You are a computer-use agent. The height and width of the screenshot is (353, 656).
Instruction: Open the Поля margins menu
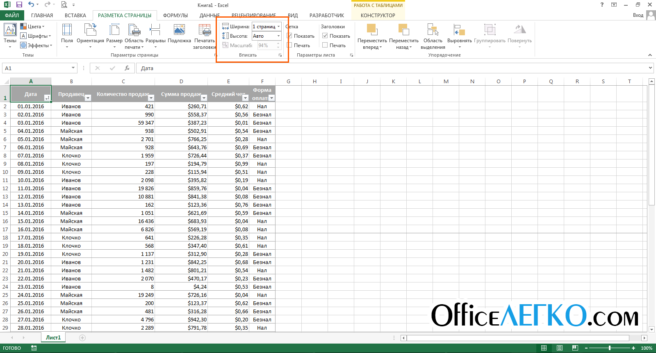pos(67,36)
